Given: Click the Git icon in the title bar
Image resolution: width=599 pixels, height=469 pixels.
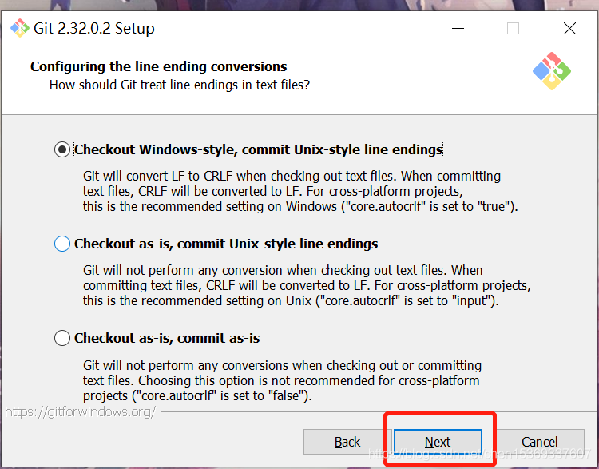Looking at the screenshot, I should point(19,29).
